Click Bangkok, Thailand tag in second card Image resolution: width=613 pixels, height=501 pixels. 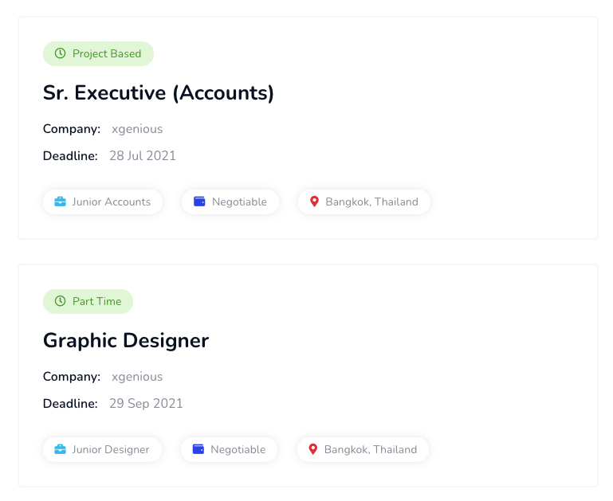pos(363,450)
